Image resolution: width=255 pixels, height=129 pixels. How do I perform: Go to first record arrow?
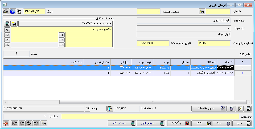coord(15,123)
